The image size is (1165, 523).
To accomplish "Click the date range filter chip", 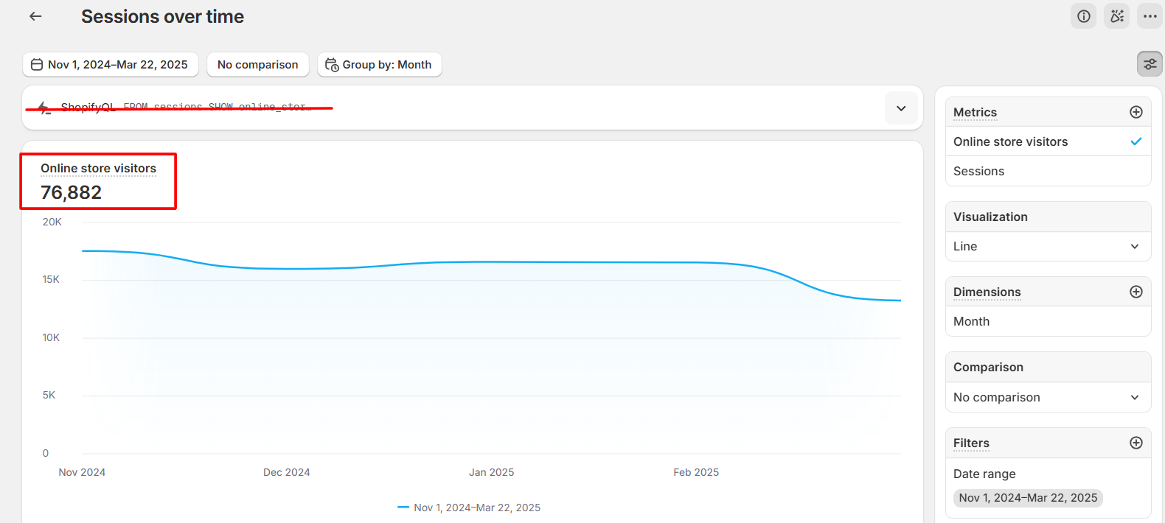I will pos(1027,498).
